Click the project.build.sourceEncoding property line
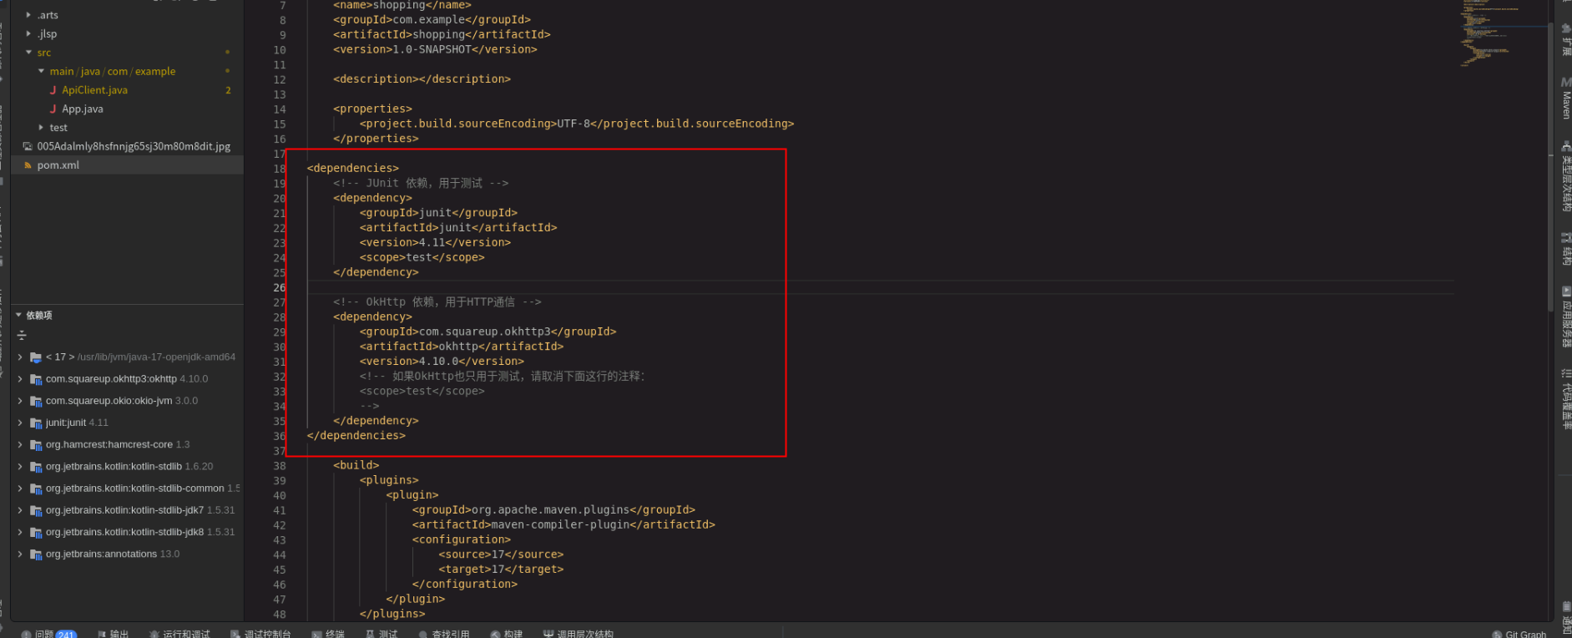The height and width of the screenshot is (638, 1572). (577, 124)
